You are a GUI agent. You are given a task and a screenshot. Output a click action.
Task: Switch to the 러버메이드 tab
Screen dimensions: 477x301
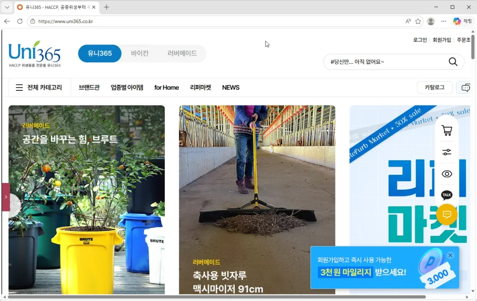point(182,54)
